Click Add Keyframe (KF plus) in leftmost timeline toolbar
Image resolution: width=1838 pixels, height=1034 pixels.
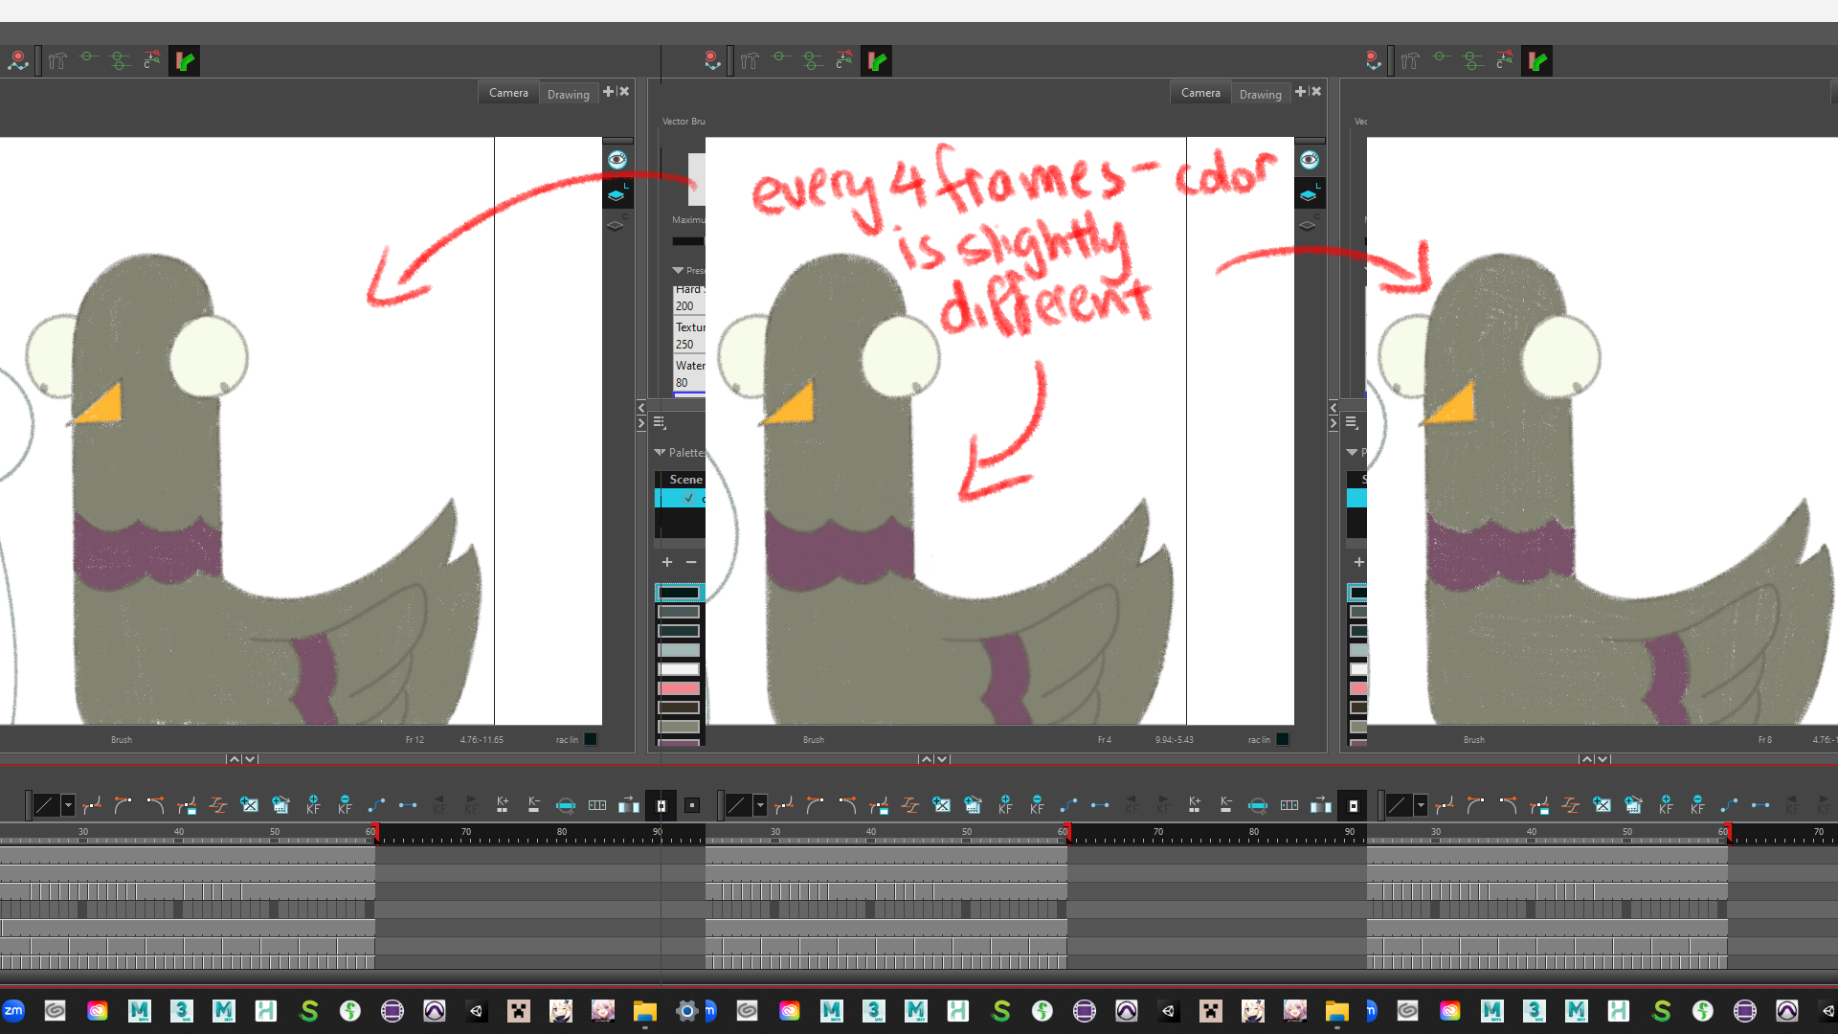pyautogui.click(x=313, y=805)
